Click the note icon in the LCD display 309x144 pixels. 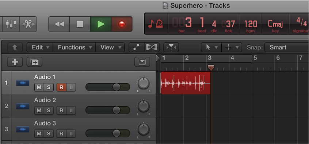click(151, 24)
